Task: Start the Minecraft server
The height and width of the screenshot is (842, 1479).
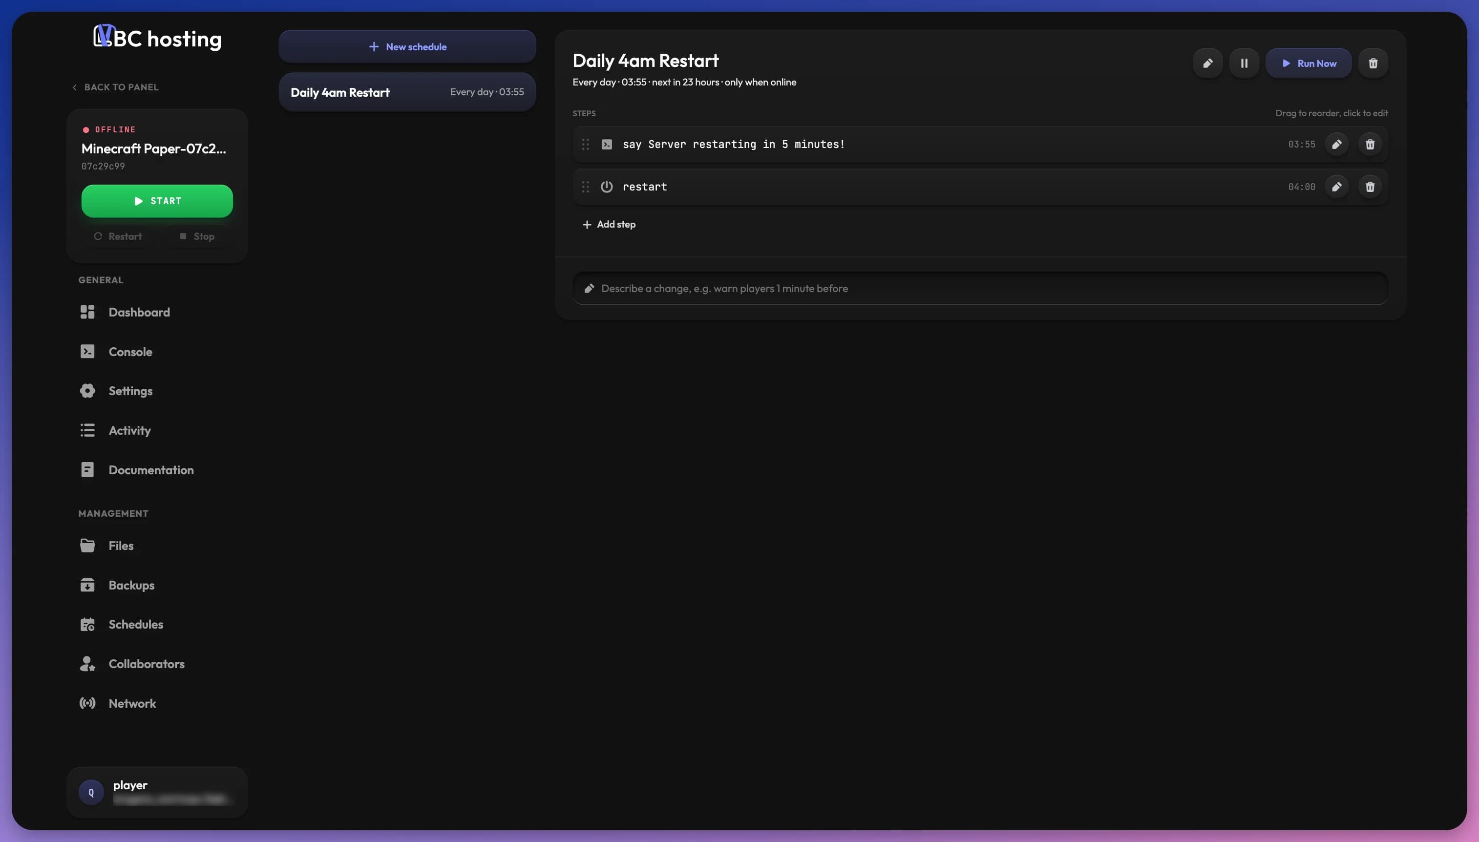Action: pos(157,201)
